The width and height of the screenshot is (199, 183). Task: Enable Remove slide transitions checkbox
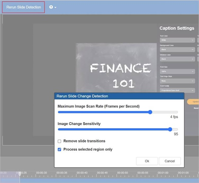(59, 141)
